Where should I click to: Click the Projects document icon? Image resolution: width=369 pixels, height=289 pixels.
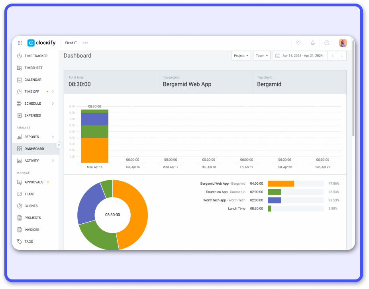coord(20,218)
